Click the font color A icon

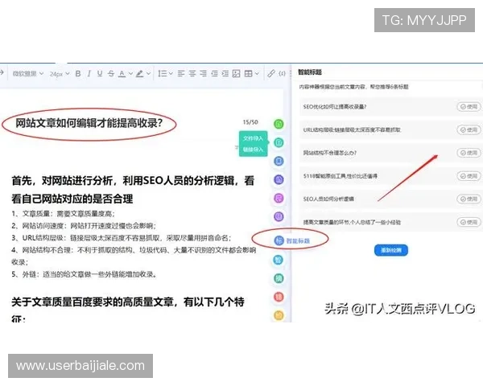122,73
